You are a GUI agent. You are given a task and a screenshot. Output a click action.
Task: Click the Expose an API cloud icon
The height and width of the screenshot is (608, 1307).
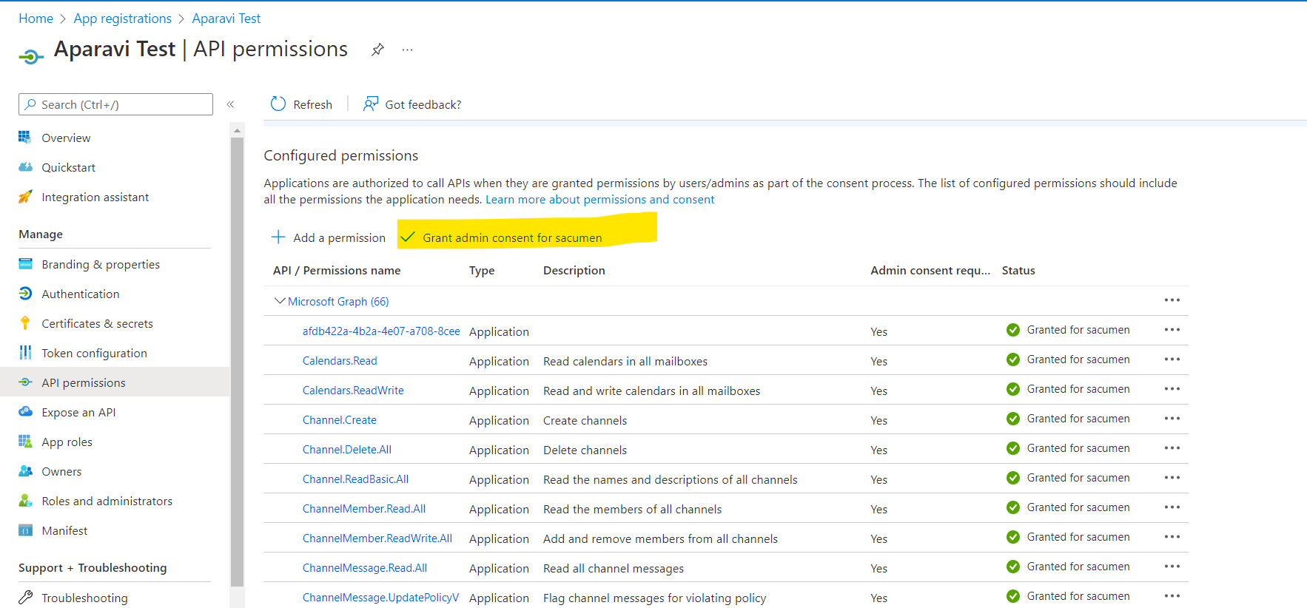[25, 411]
